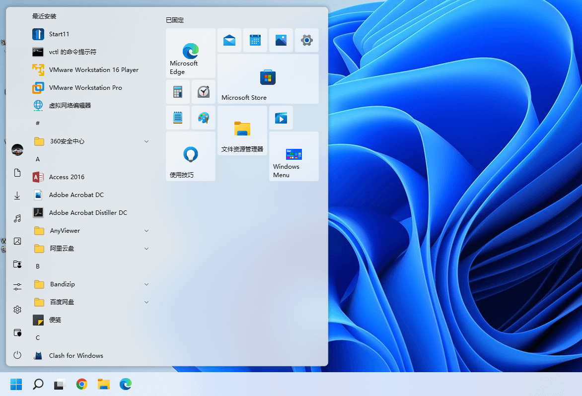
Task: Click the Movies & TV tile
Action: pos(281,118)
